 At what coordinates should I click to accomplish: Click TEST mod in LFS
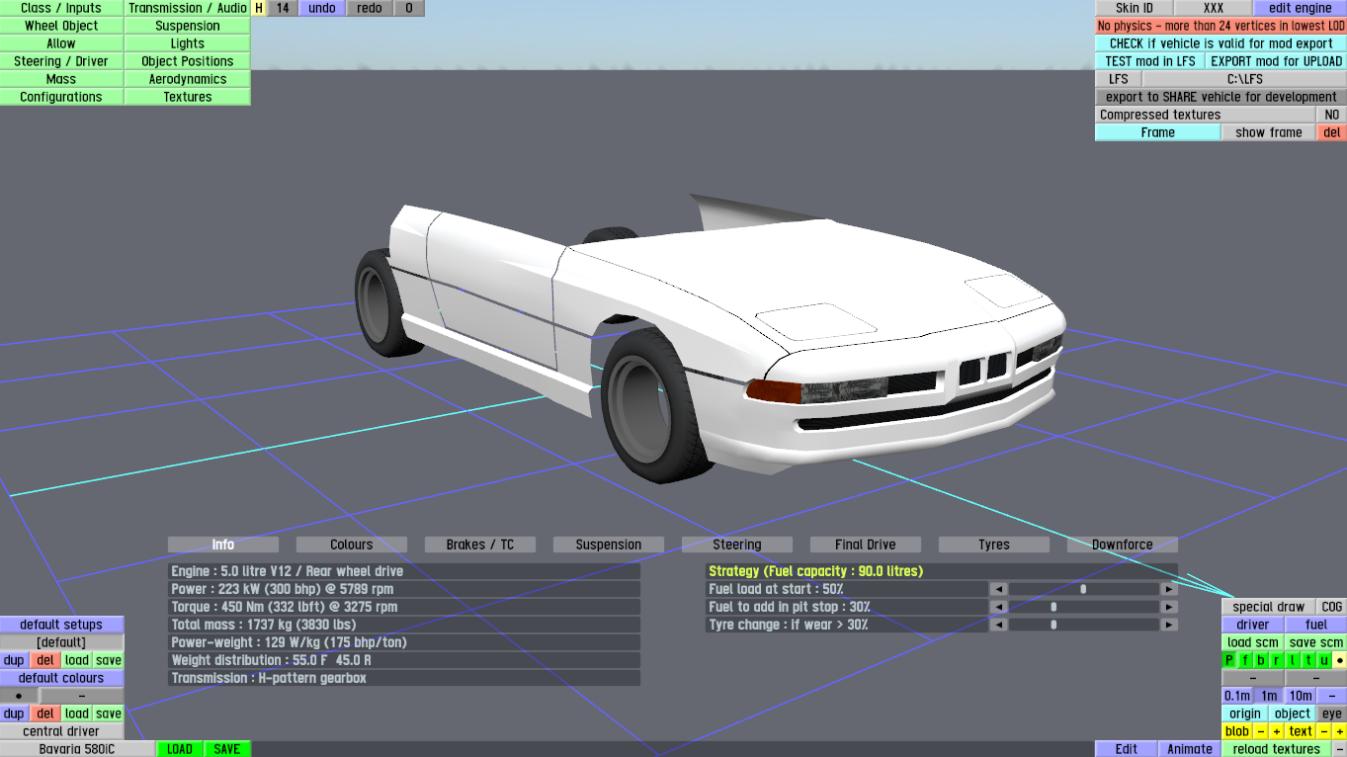pos(1150,61)
